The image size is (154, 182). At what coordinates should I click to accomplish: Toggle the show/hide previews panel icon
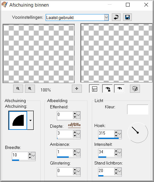click(x=94, y=89)
